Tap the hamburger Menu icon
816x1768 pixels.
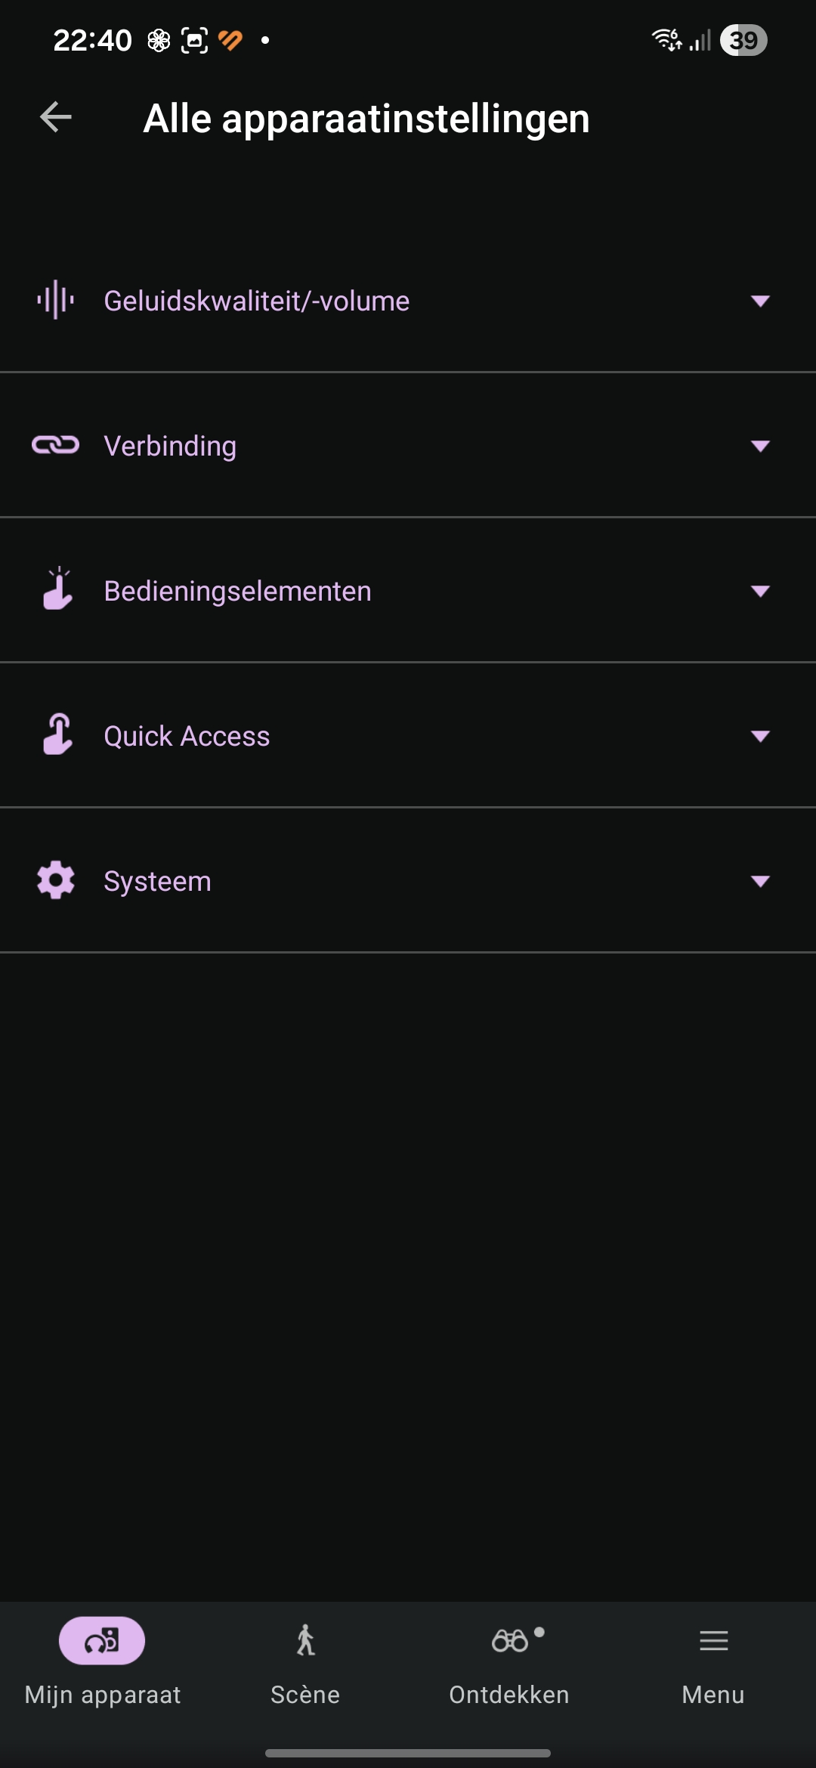coord(713,1640)
